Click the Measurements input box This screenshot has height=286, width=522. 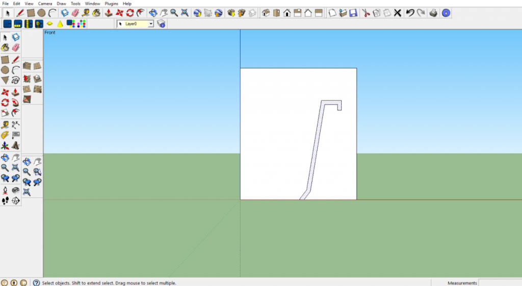point(500,282)
